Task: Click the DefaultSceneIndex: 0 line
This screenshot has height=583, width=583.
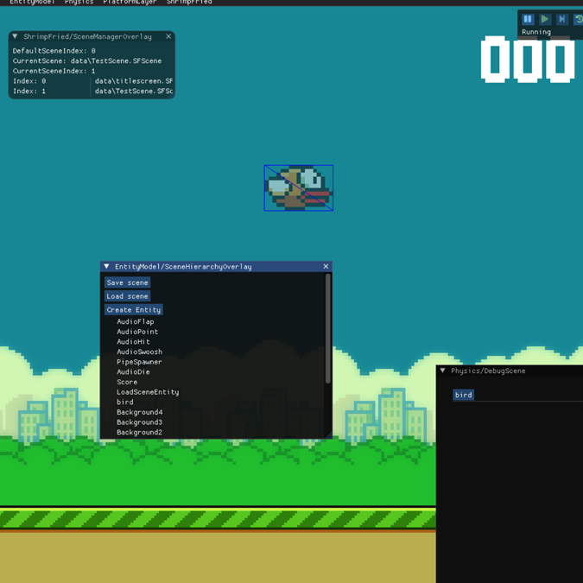Action: pyautogui.click(x=54, y=51)
